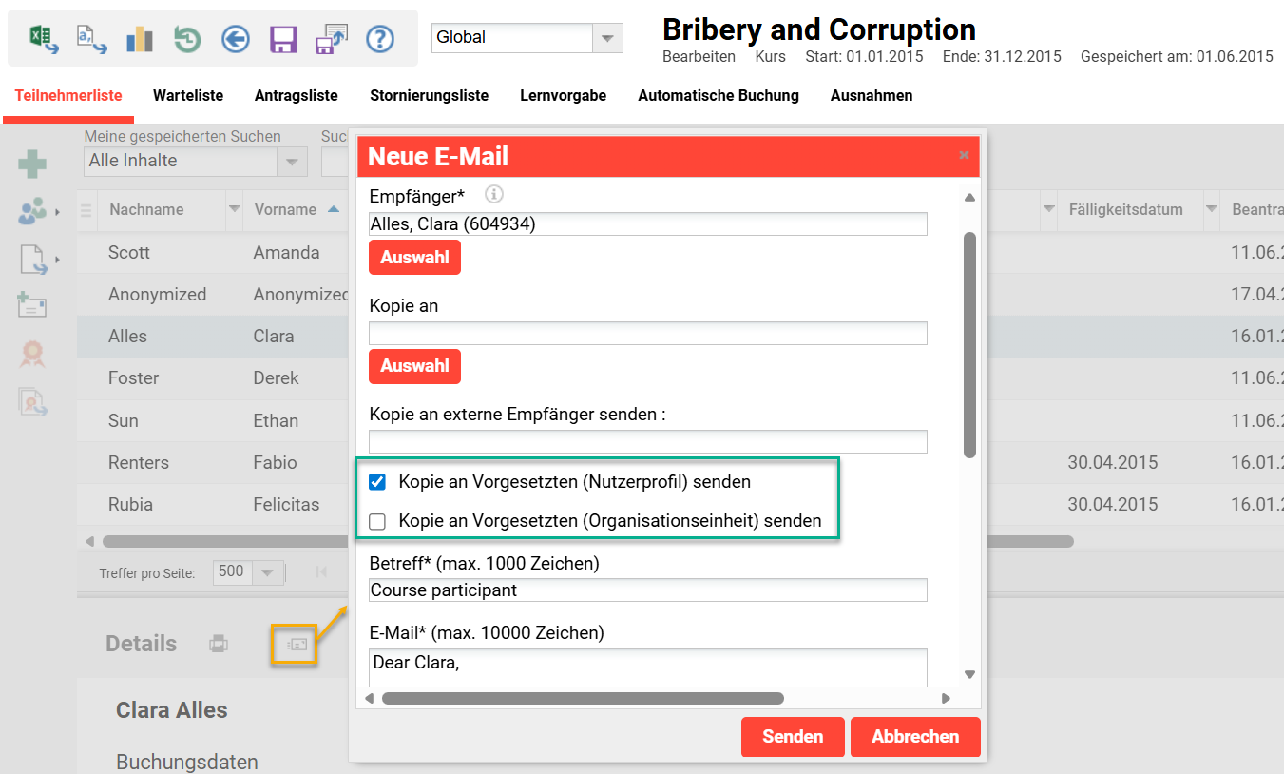Click the Senden button
The image size is (1284, 774).
793,737
